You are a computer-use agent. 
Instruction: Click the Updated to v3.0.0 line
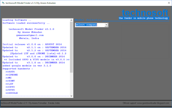click(34, 57)
